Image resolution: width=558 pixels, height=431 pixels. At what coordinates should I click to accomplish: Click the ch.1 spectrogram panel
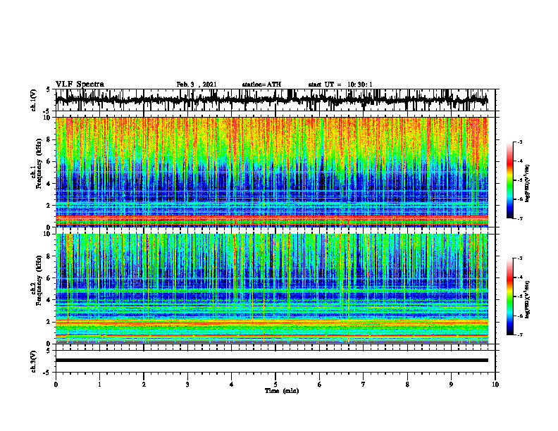(272, 172)
